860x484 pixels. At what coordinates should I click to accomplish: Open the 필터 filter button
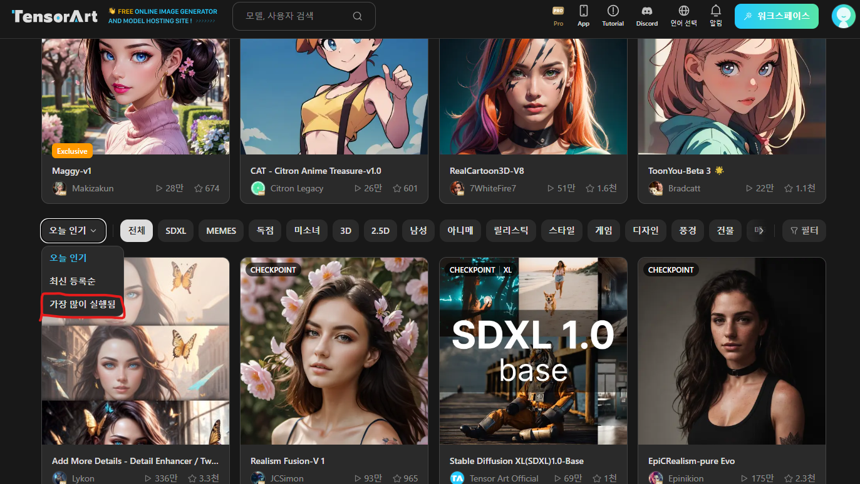tap(804, 231)
